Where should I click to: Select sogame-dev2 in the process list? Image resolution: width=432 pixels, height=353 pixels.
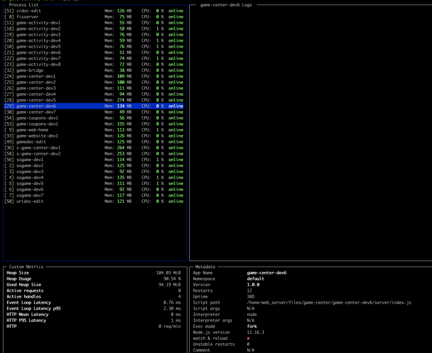click(94, 166)
